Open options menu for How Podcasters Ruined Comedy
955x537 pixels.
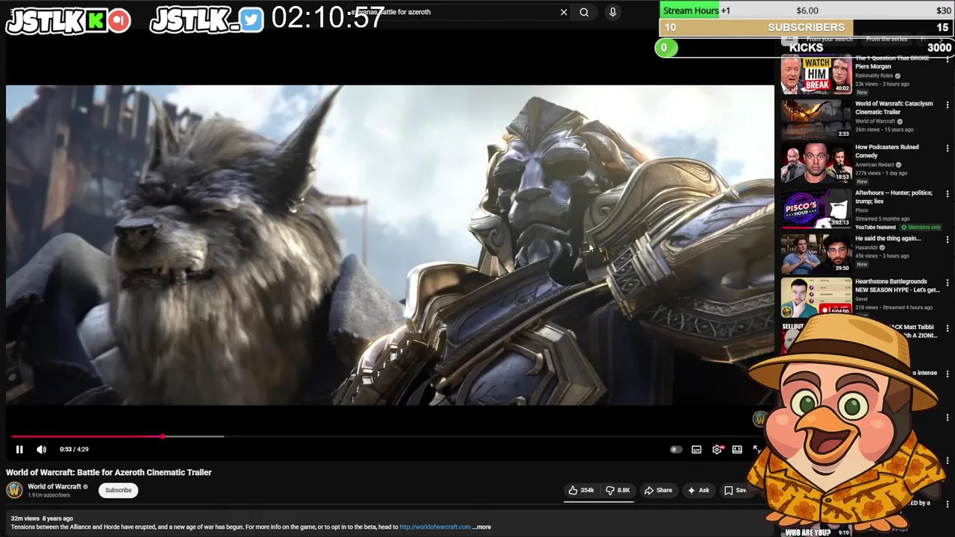pyautogui.click(x=948, y=149)
